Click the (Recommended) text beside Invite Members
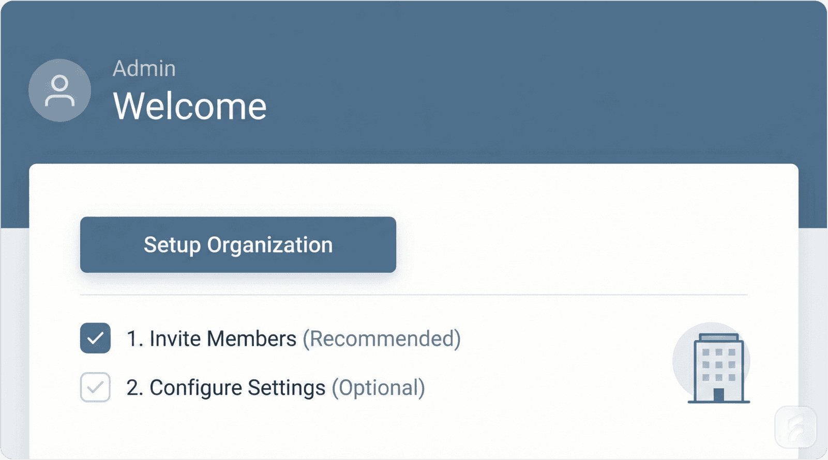This screenshot has width=828, height=460. (384, 339)
